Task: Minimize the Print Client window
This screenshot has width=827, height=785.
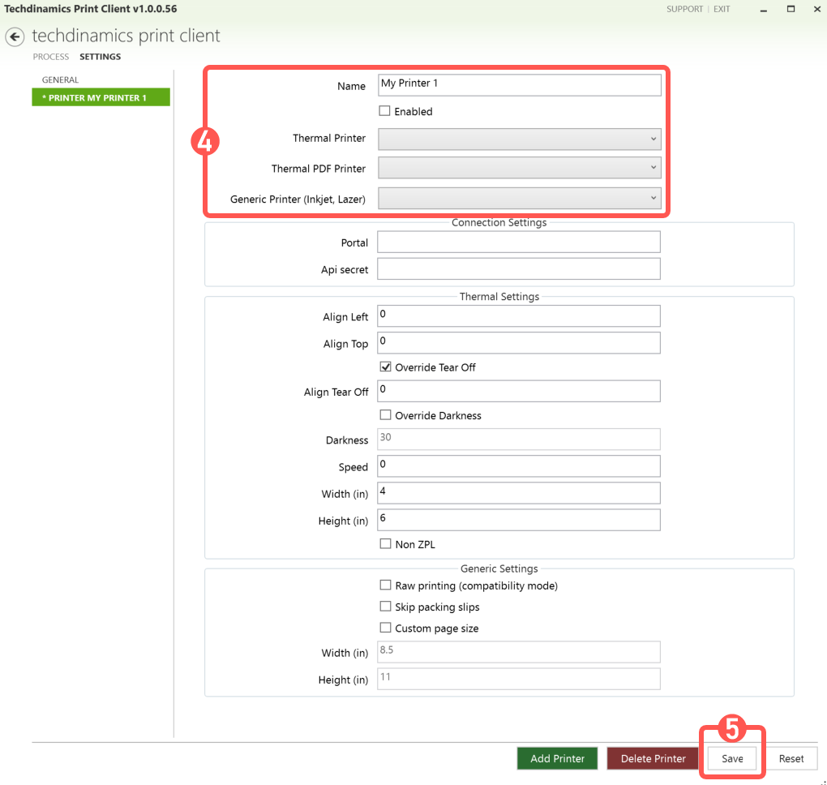Action: [763, 10]
